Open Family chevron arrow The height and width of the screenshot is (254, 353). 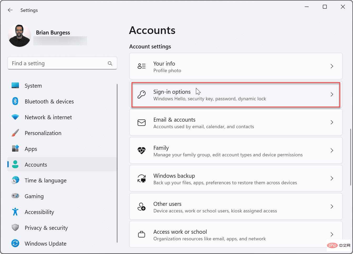click(x=332, y=151)
